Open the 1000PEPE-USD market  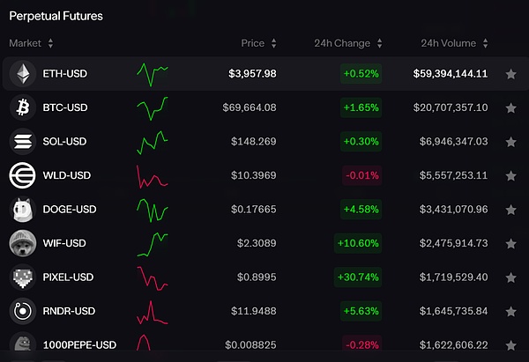[79, 344]
